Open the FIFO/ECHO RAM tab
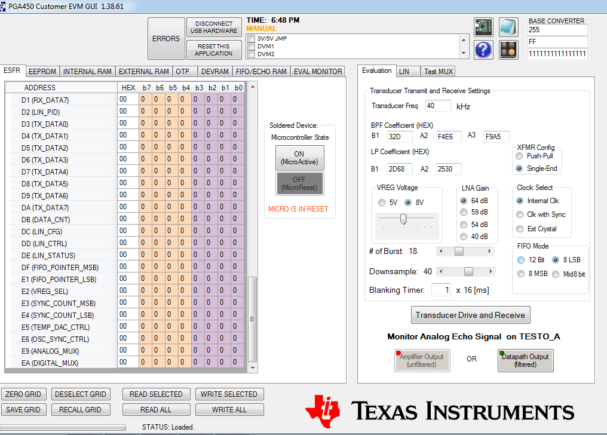 pos(261,72)
